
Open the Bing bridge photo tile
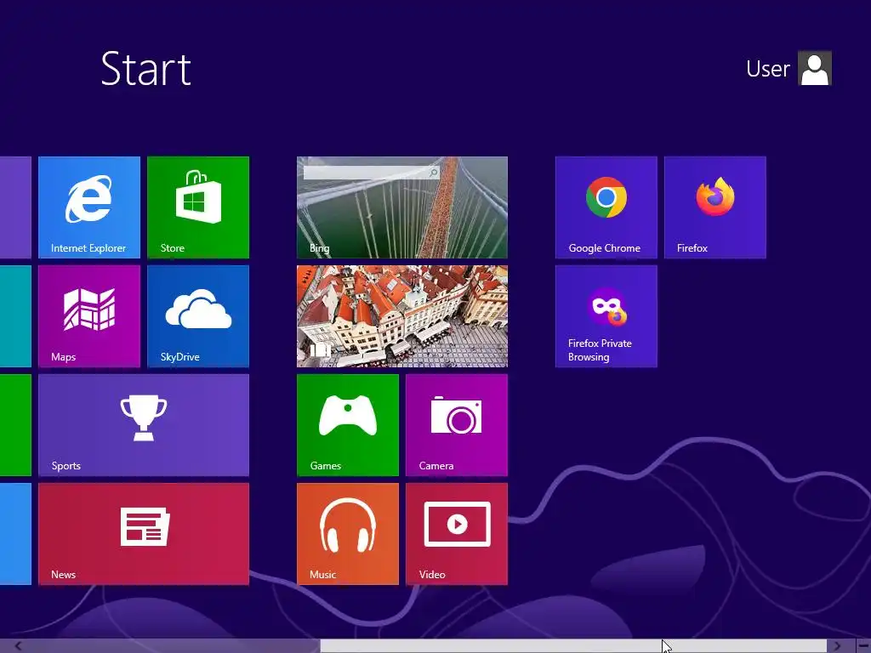click(x=402, y=207)
